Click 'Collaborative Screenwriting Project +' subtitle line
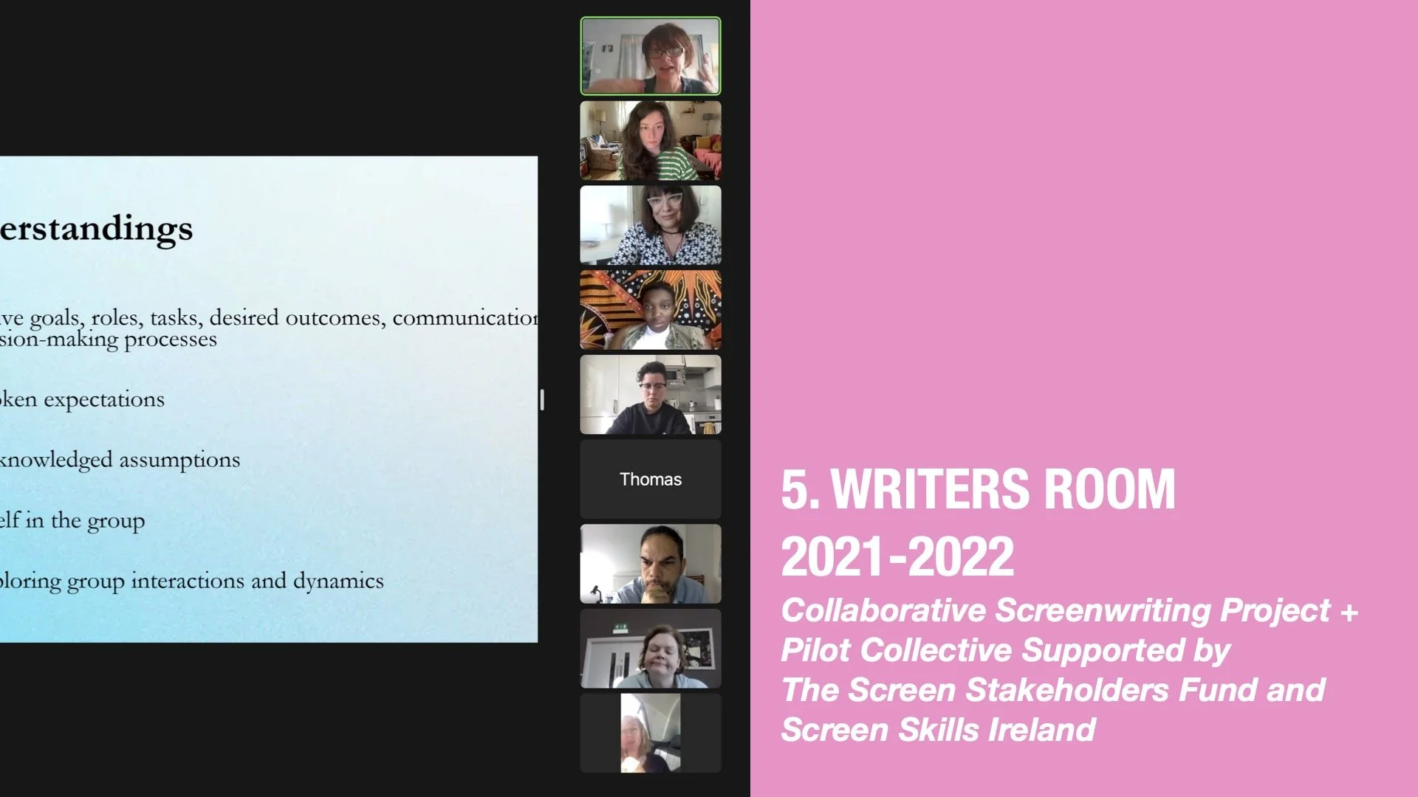 click(1069, 611)
